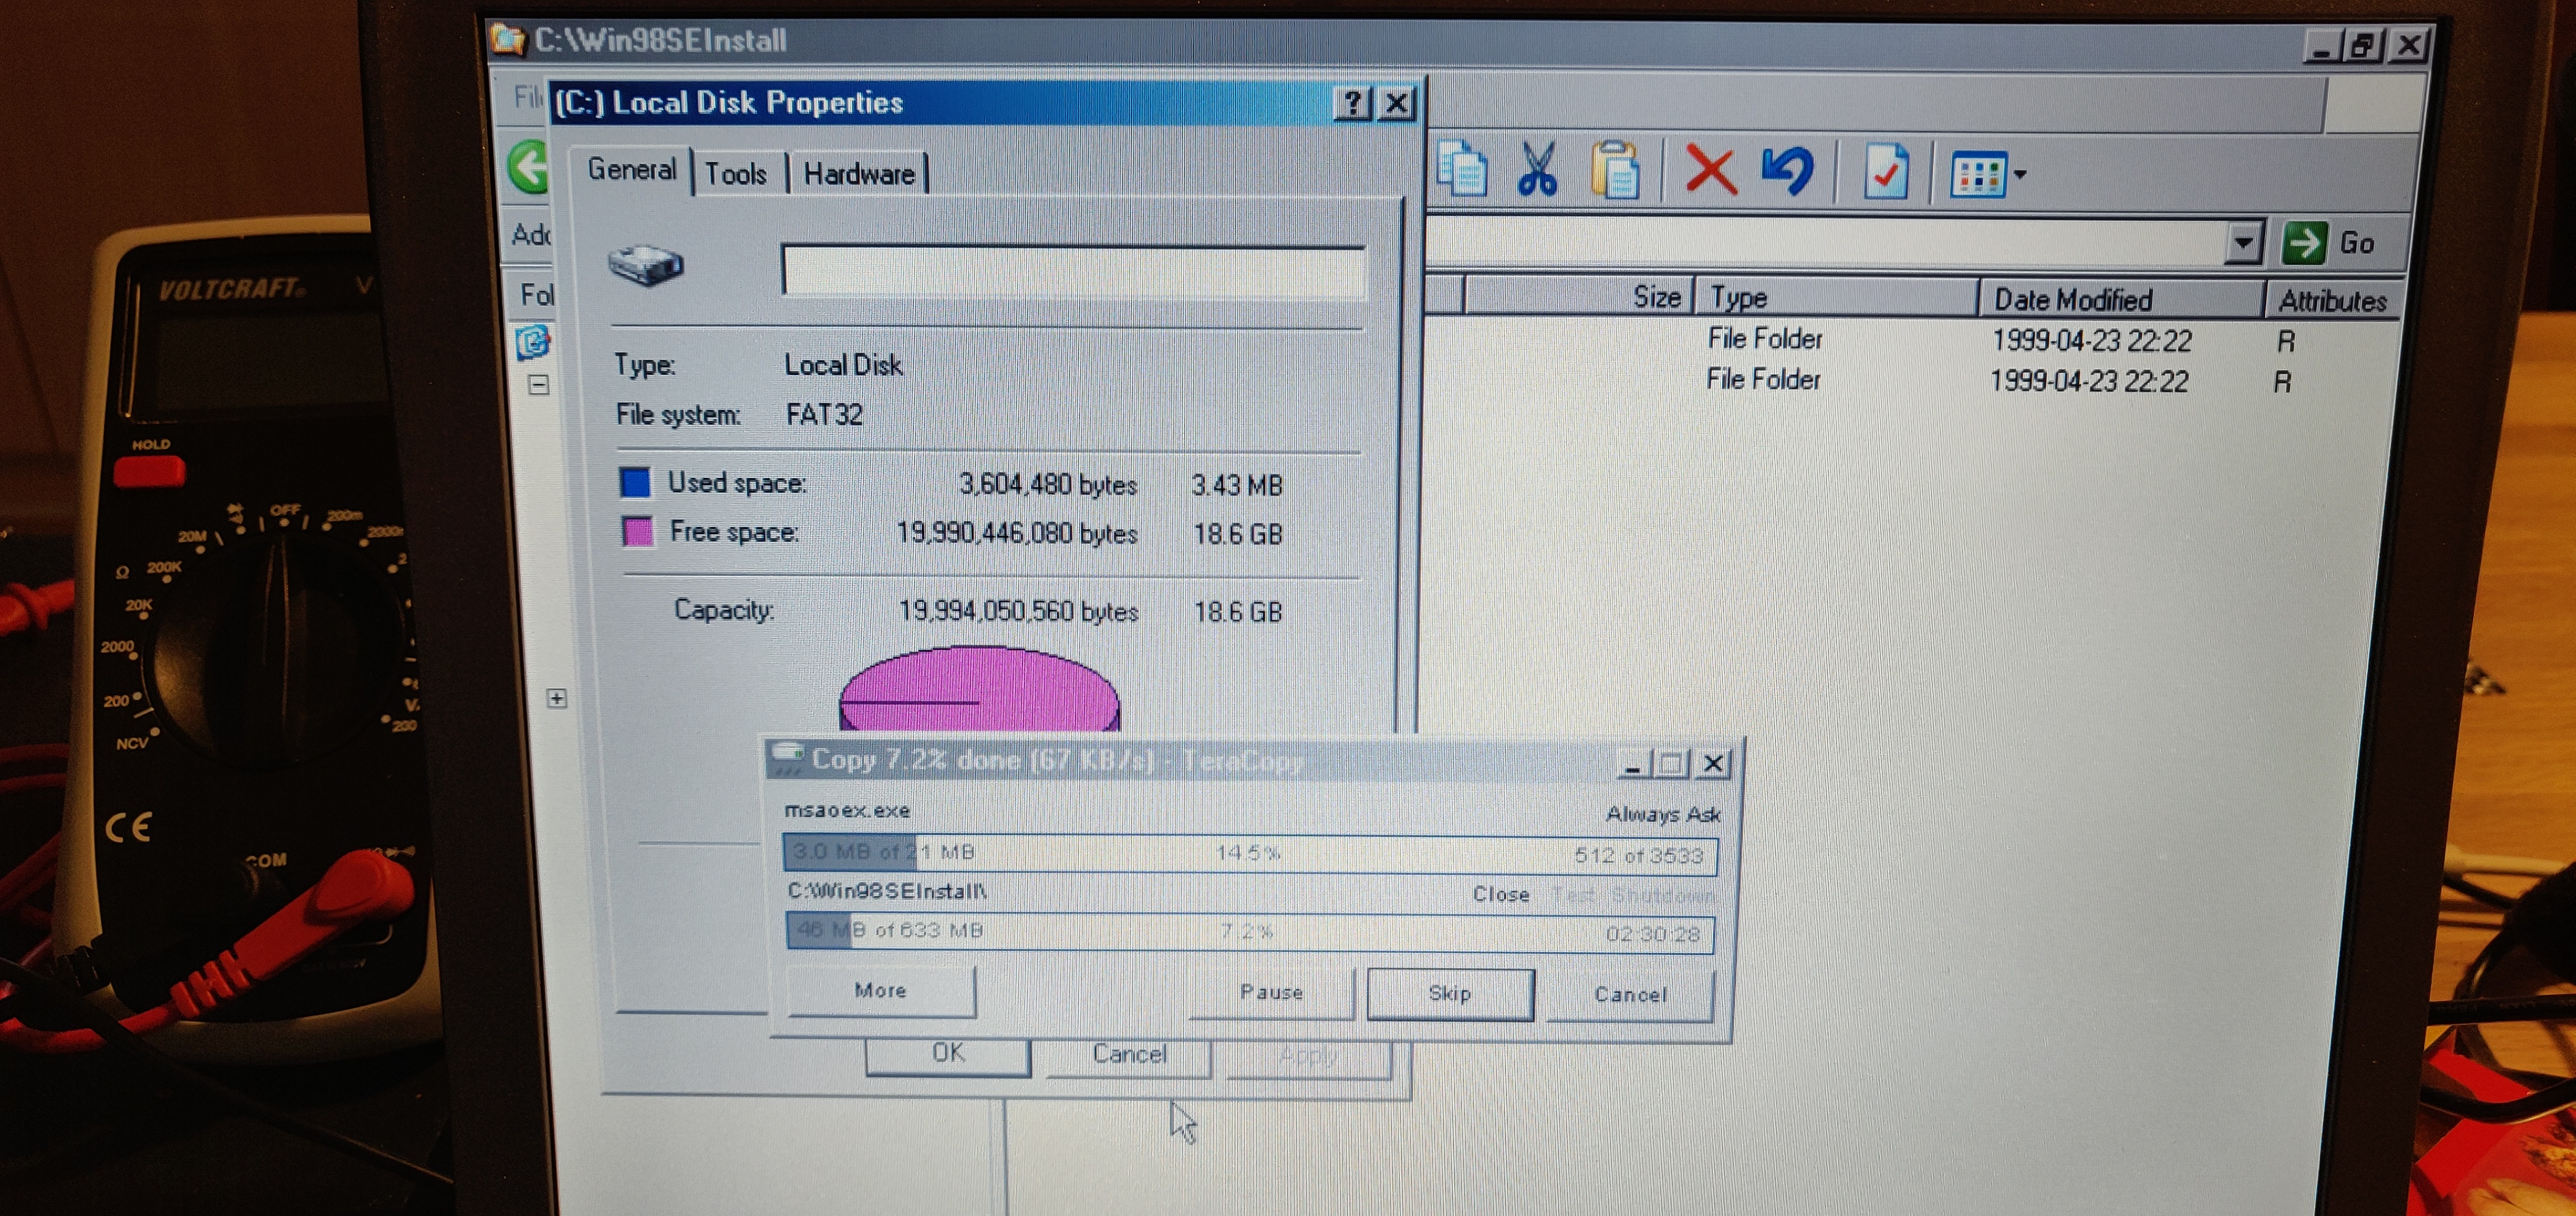
Task: Open the Views dropdown arrow
Action: pyautogui.click(x=2020, y=175)
